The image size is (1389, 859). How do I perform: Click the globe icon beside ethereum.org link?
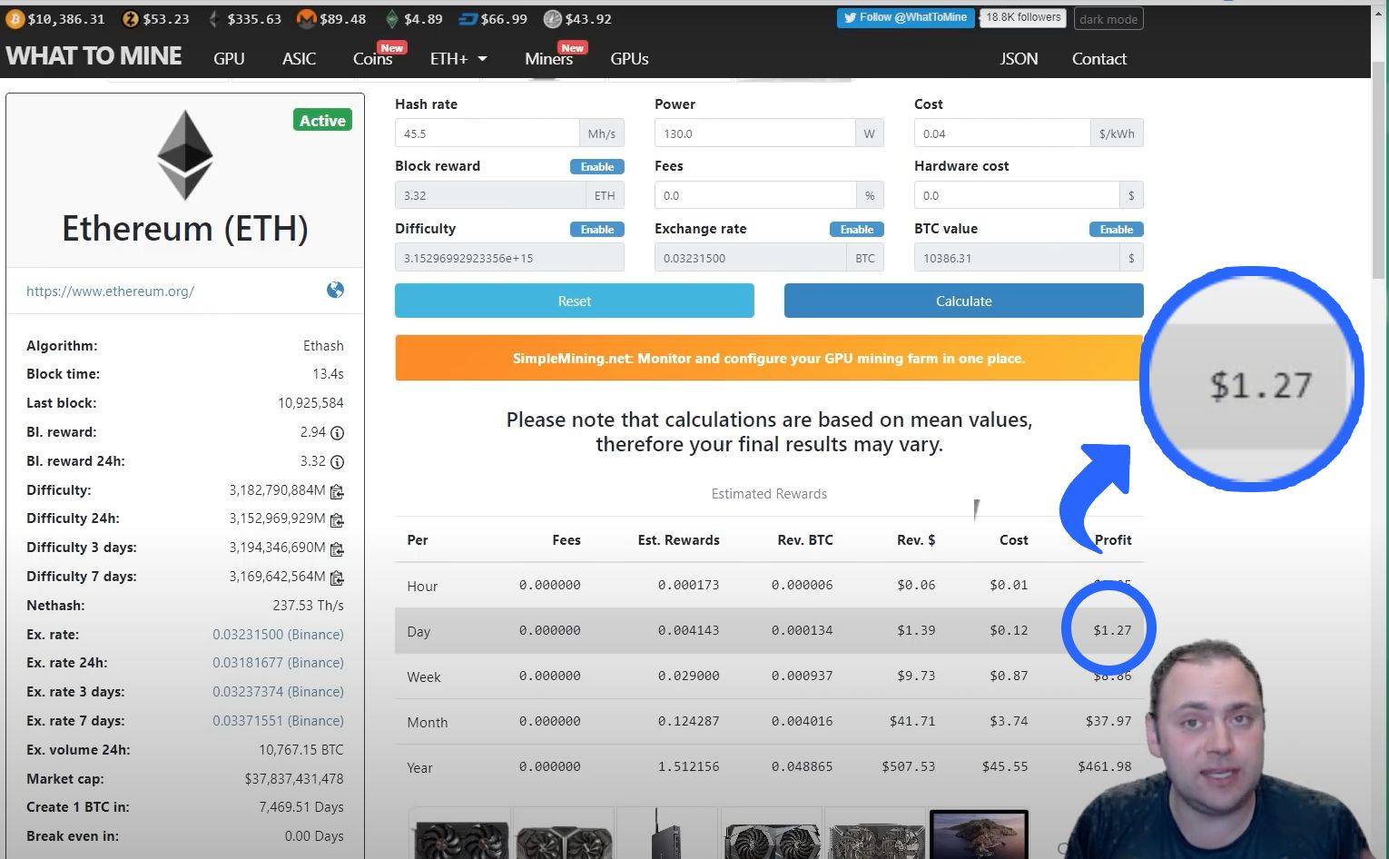[335, 290]
